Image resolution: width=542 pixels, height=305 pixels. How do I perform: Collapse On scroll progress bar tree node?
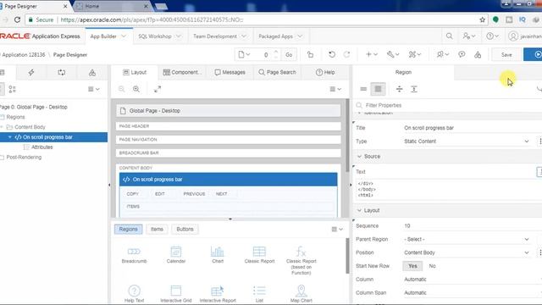(9, 137)
